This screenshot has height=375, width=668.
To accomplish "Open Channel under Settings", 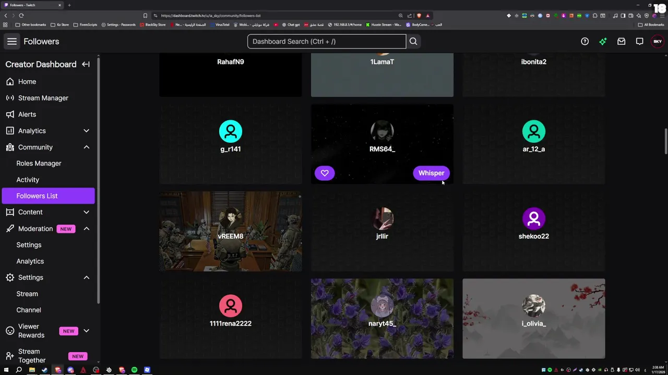I will coord(29,310).
